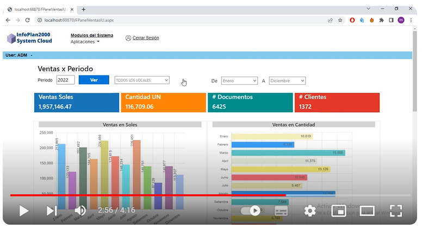Click the Abril bar labeled 11,375
Image resolution: width=422 pixels, height=229 pixels.
pyautogui.click(x=274, y=161)
